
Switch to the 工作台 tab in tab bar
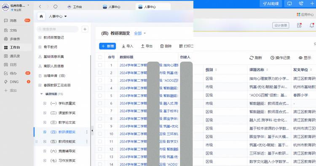pos(75,7)
